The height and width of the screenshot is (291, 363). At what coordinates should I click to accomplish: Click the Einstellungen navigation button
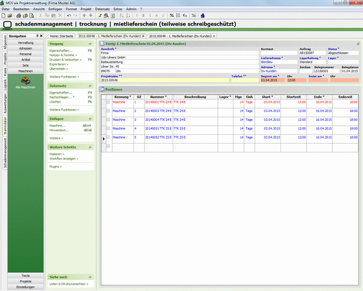[x=25, y=287]
